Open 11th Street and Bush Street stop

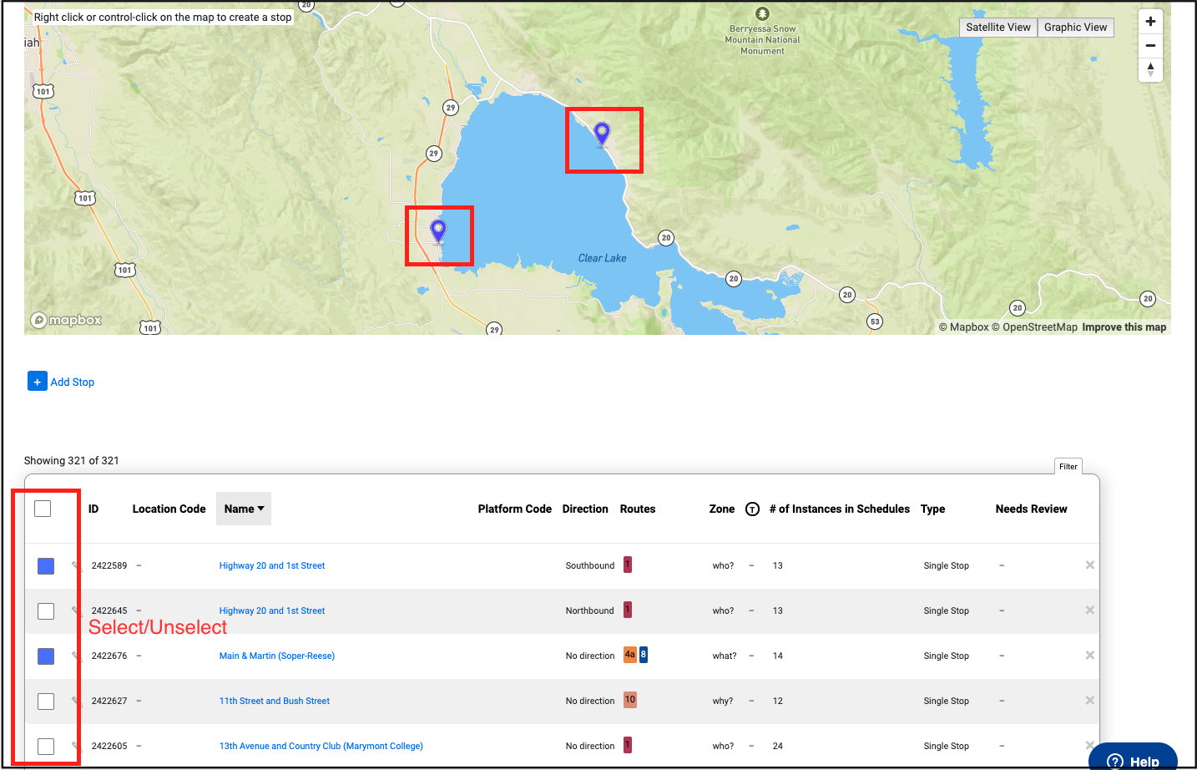pos(275,701)
